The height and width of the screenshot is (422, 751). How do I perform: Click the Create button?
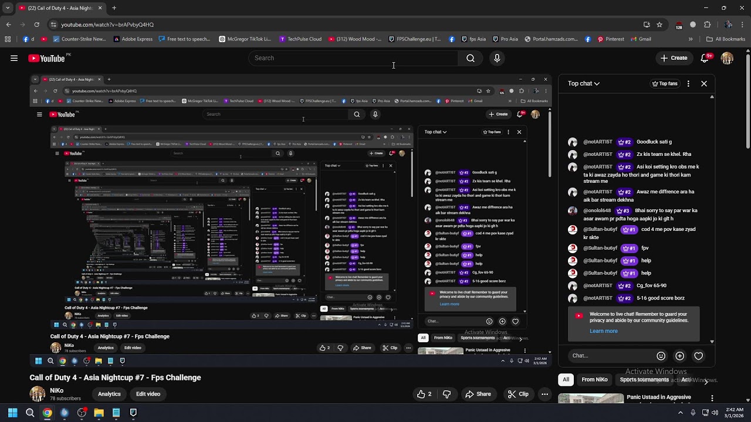(674, 58)
